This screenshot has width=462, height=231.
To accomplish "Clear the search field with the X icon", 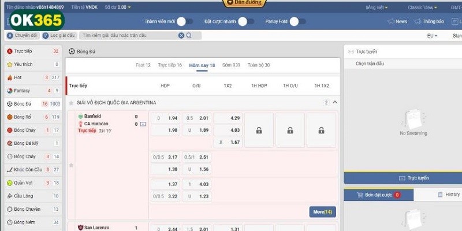I will [181, 35].
